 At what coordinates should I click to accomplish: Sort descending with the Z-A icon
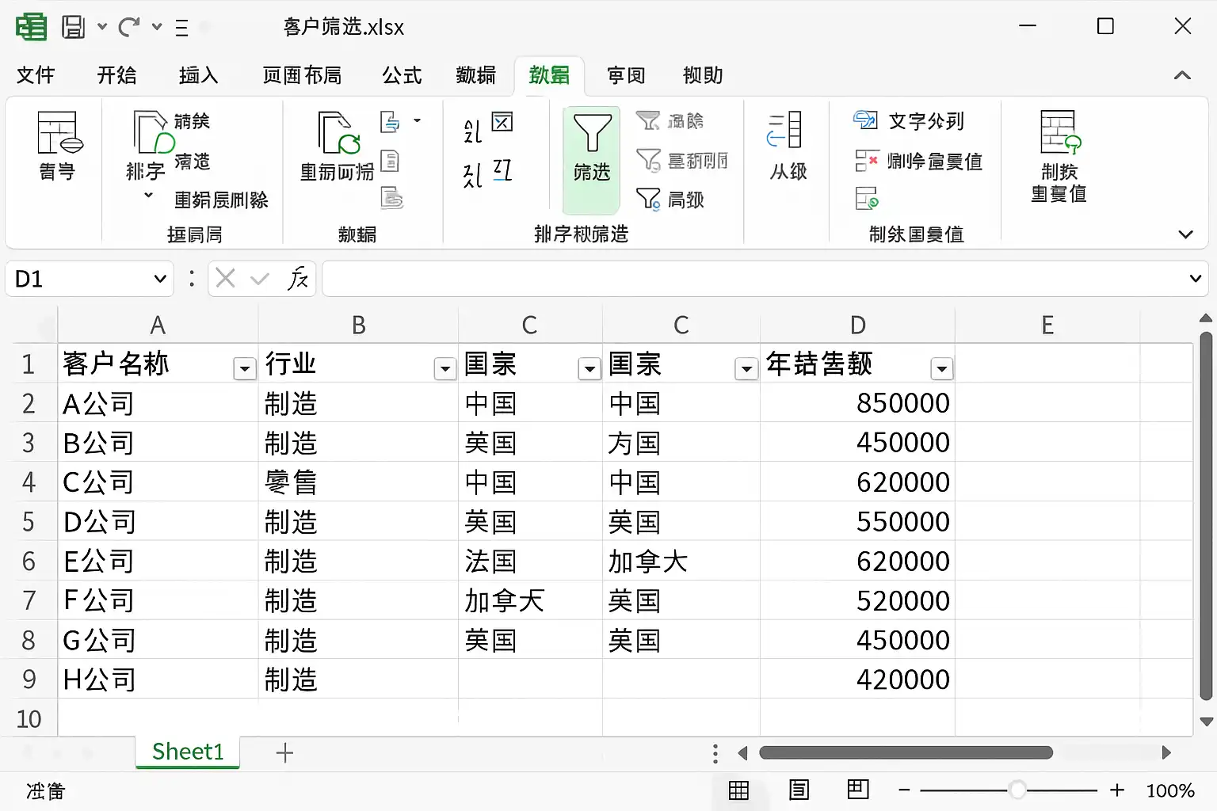point(473,174)
